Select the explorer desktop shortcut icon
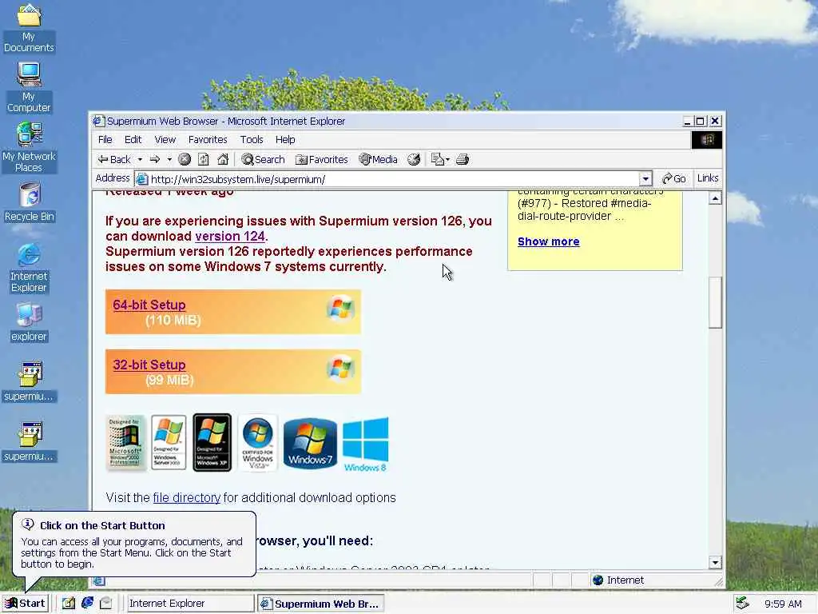The image size is (818, 614). [x=29, y=323]
